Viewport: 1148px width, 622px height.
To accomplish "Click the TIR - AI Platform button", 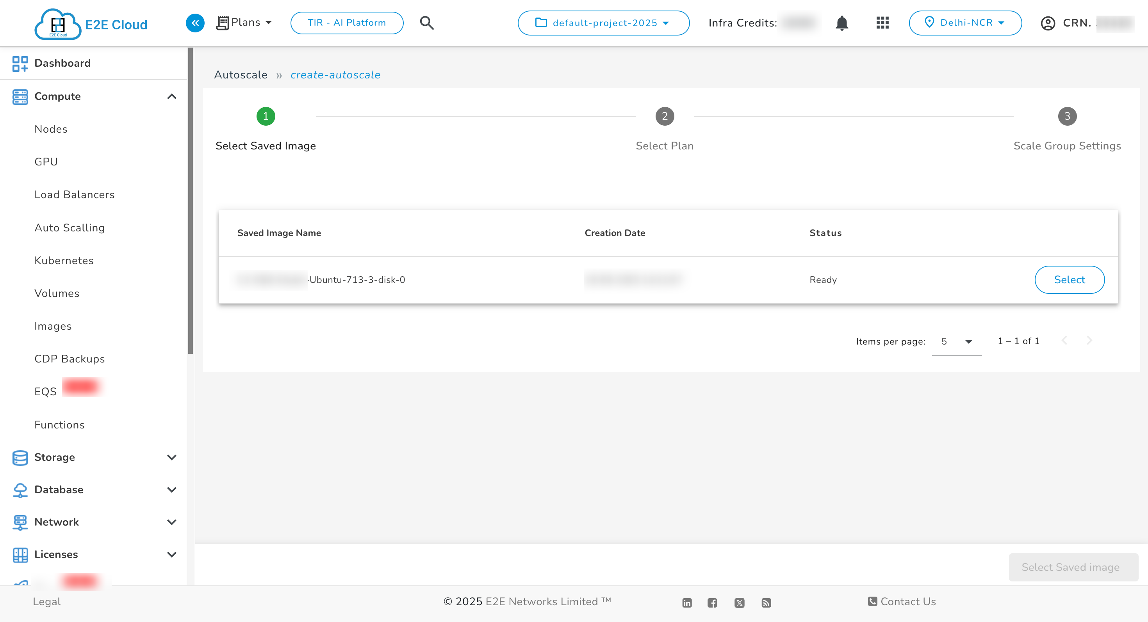I will pyautogui.click(x=347, y=23).
